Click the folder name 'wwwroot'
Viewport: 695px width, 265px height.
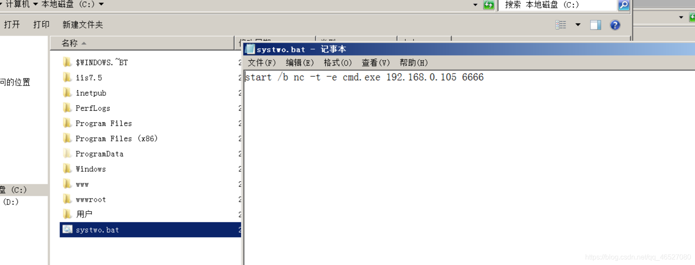pyautogui.click(x=91, y=199)
